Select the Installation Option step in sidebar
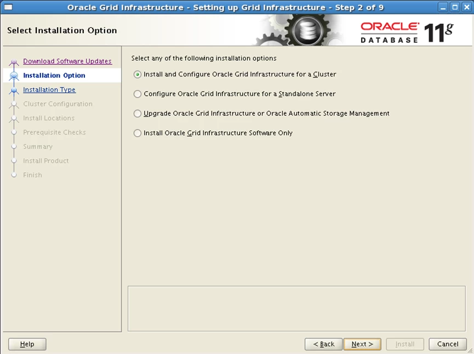The width and height of the screenshot is (474, 354). point(54,76)
